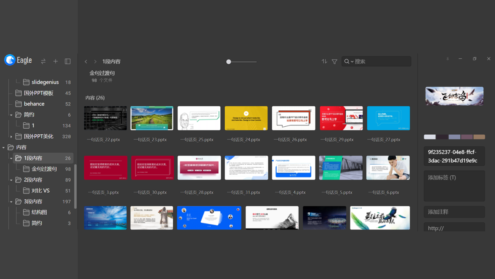Click the switch library arrows icon

point(43,62)
